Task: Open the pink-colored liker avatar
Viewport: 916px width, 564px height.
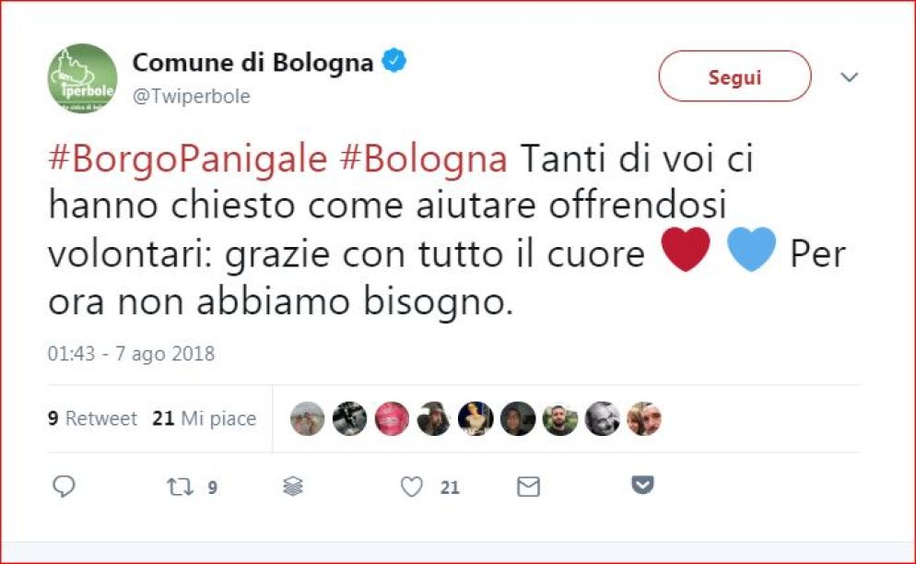Action: point(392,418)
